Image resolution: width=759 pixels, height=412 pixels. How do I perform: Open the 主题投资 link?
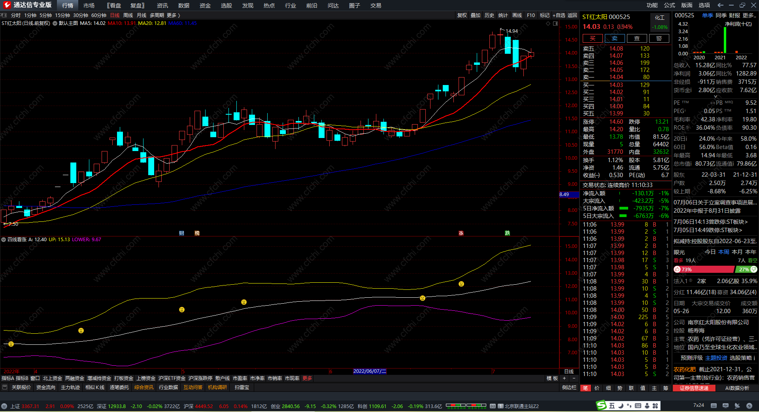716,358
